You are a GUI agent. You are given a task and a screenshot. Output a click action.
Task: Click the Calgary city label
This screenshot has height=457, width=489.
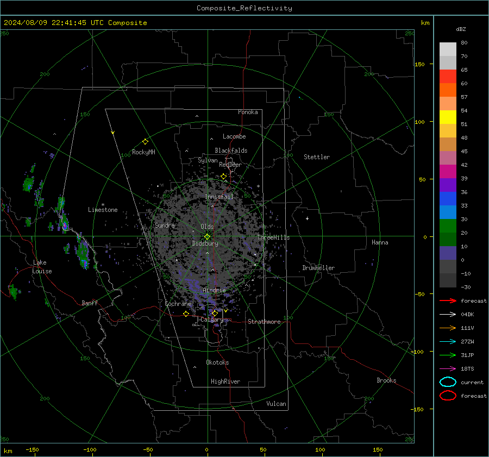(x=212, y=320)
